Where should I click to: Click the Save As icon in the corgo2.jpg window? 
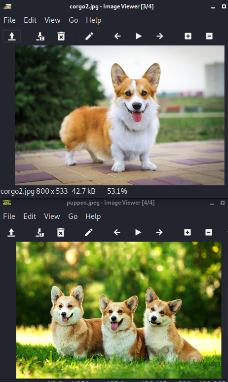point(40,36)
